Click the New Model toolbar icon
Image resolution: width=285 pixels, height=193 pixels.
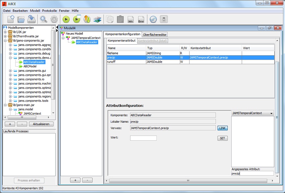tap(10, 19)
